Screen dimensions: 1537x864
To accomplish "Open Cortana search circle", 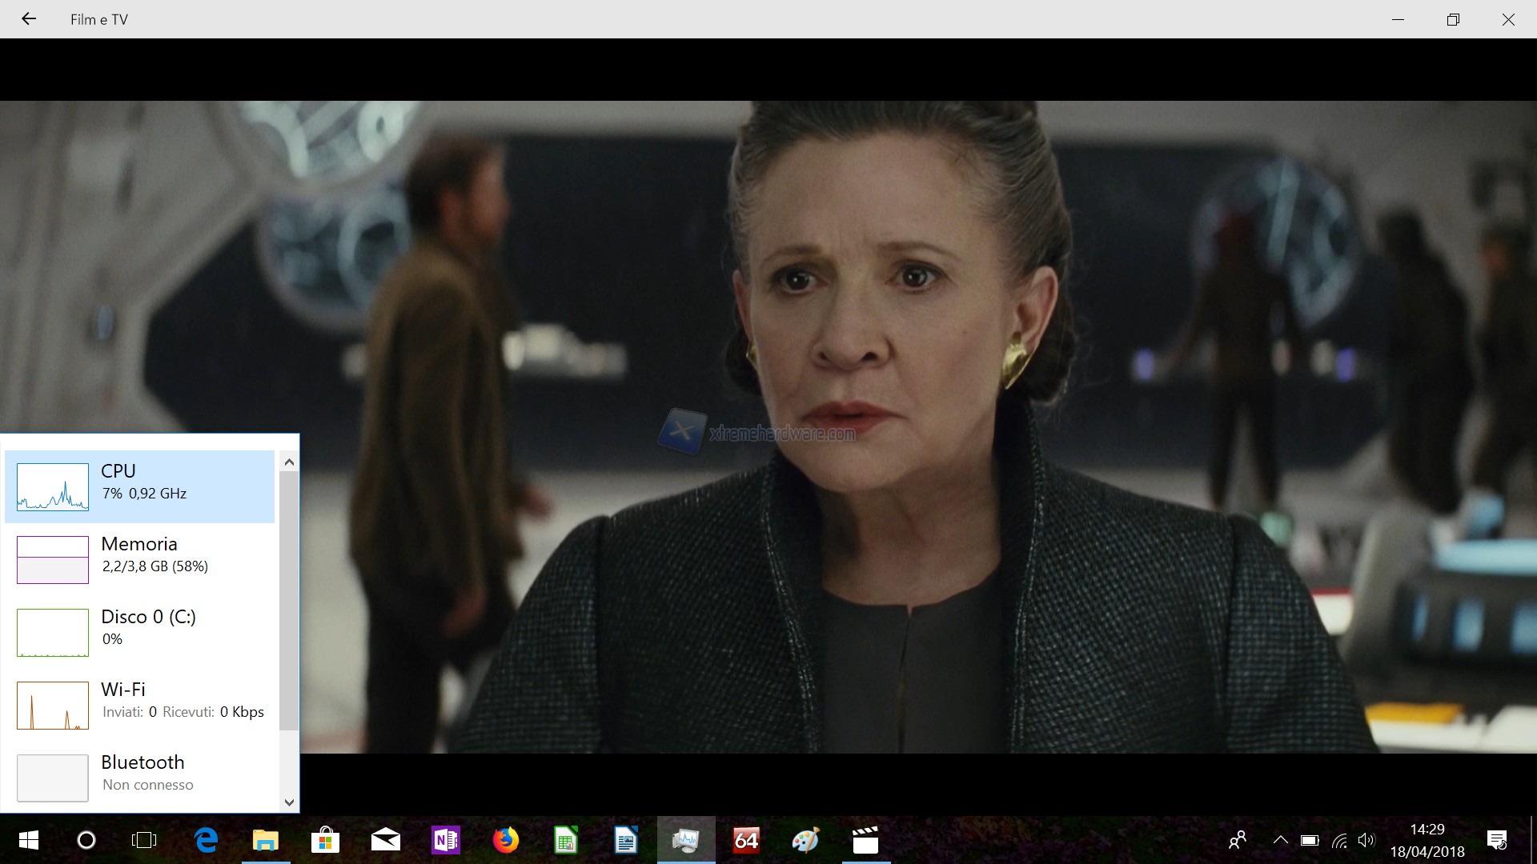I will point(86,840).
